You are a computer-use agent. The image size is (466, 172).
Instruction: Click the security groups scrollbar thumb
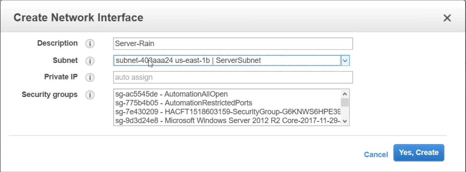[x=345, y=103]
